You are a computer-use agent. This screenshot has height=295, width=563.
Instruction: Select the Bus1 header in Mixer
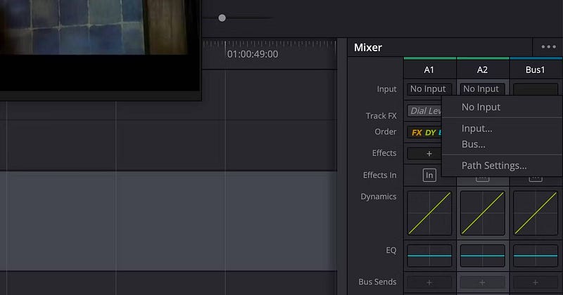click(535, 70)
